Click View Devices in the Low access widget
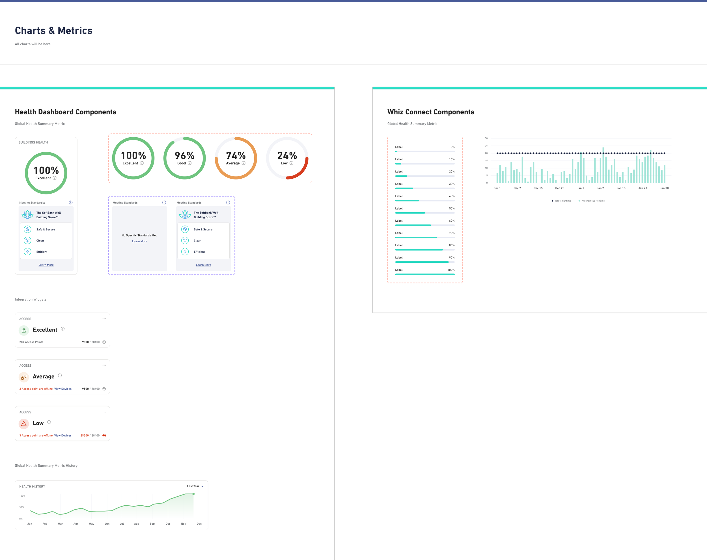 point(63,435)
